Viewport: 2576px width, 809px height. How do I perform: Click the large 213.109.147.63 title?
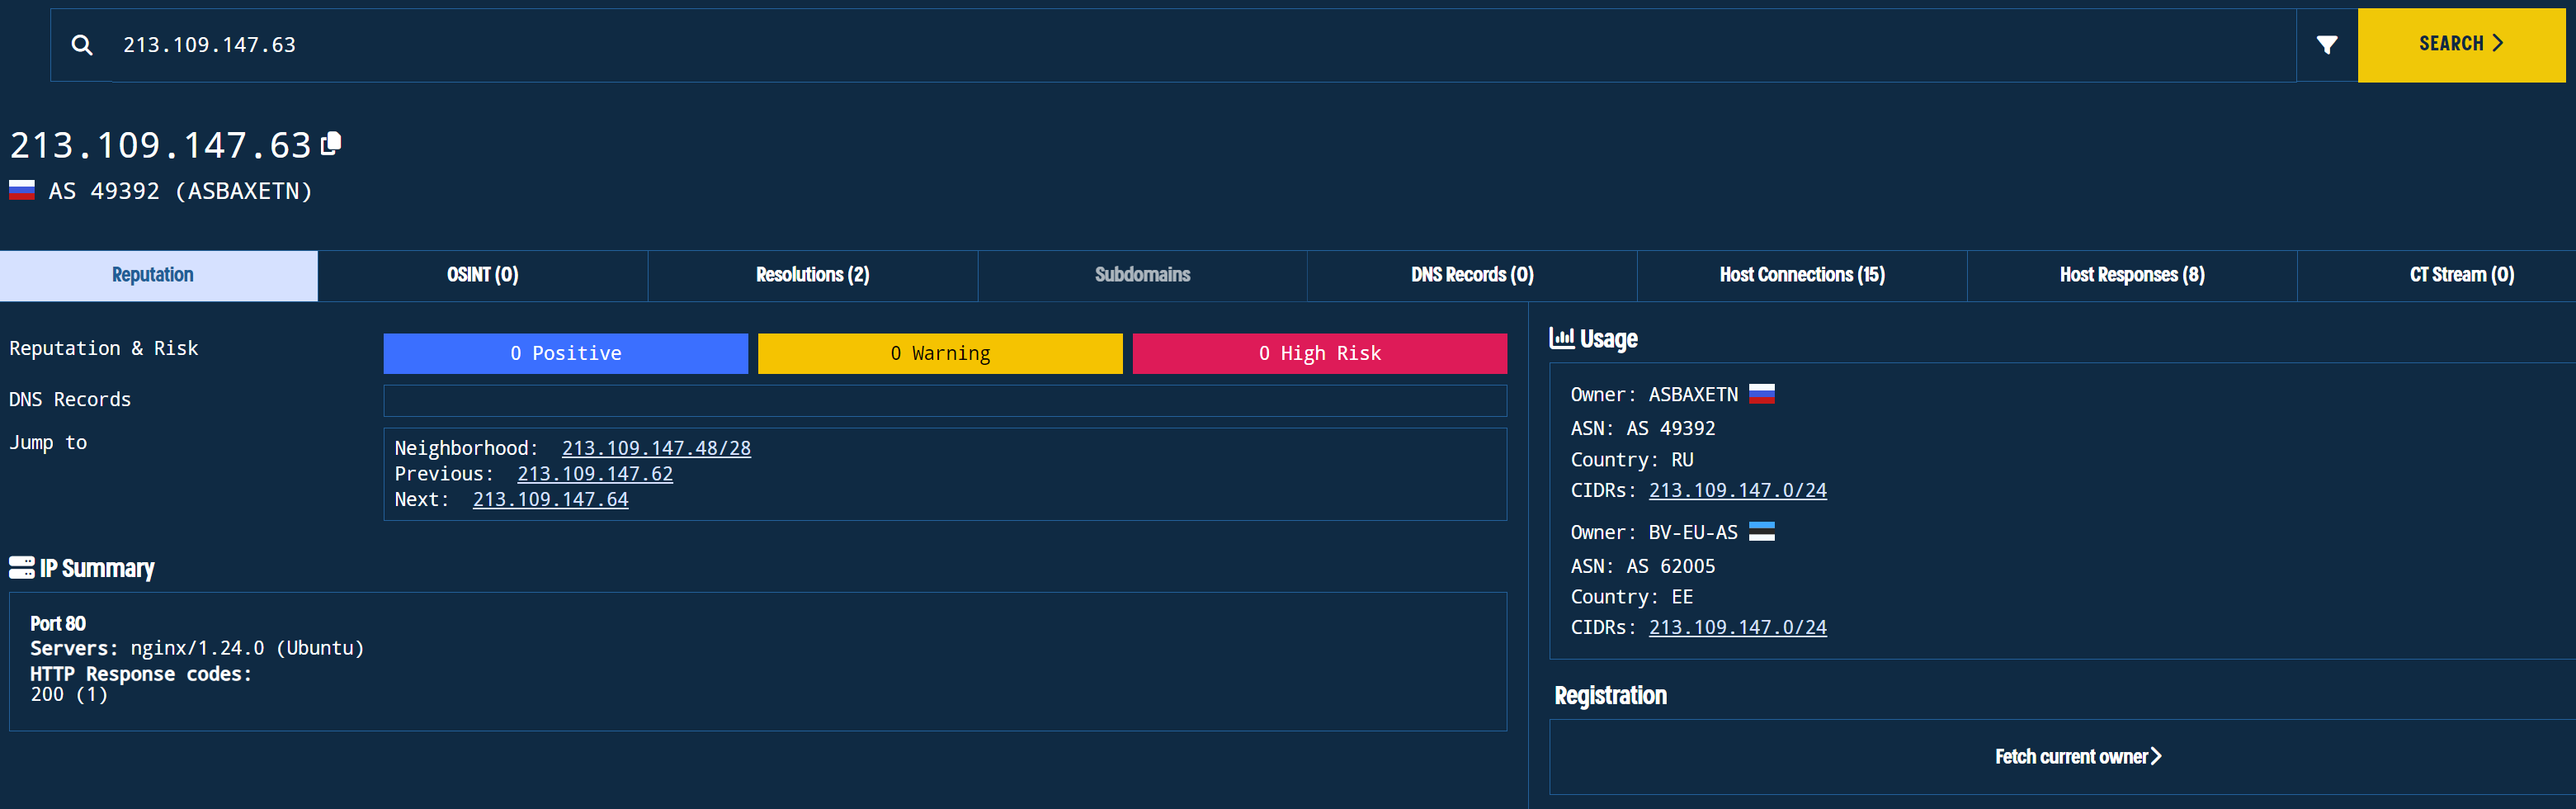[x=161, y=146]
